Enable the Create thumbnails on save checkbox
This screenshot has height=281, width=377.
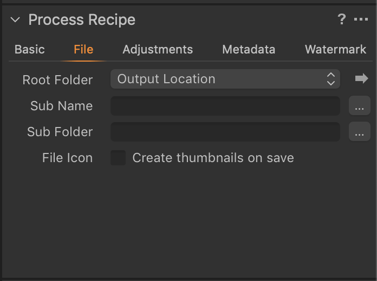pos(118,158)
